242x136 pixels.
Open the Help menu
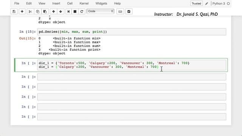click(x=117, y=3)
